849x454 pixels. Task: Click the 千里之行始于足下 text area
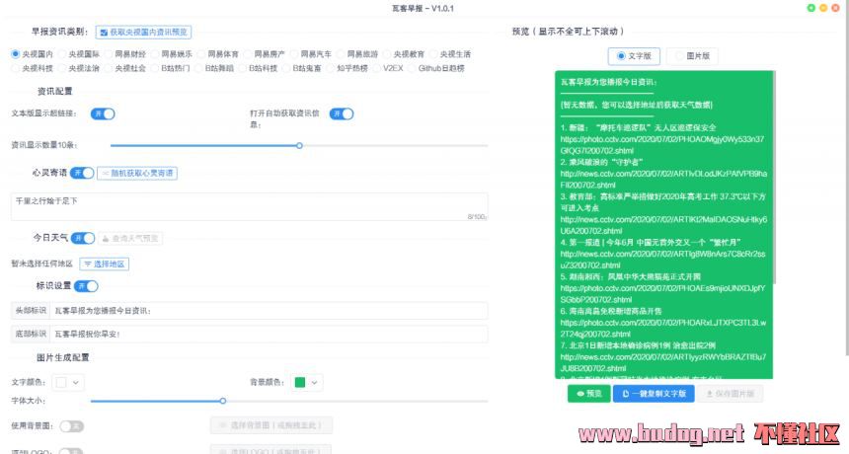249,206
